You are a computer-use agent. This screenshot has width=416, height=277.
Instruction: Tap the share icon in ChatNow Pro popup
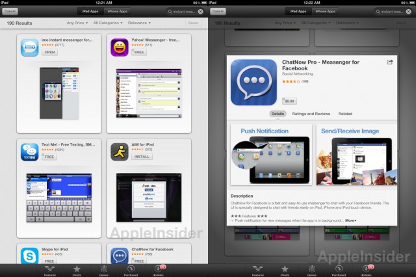point(389,62)
